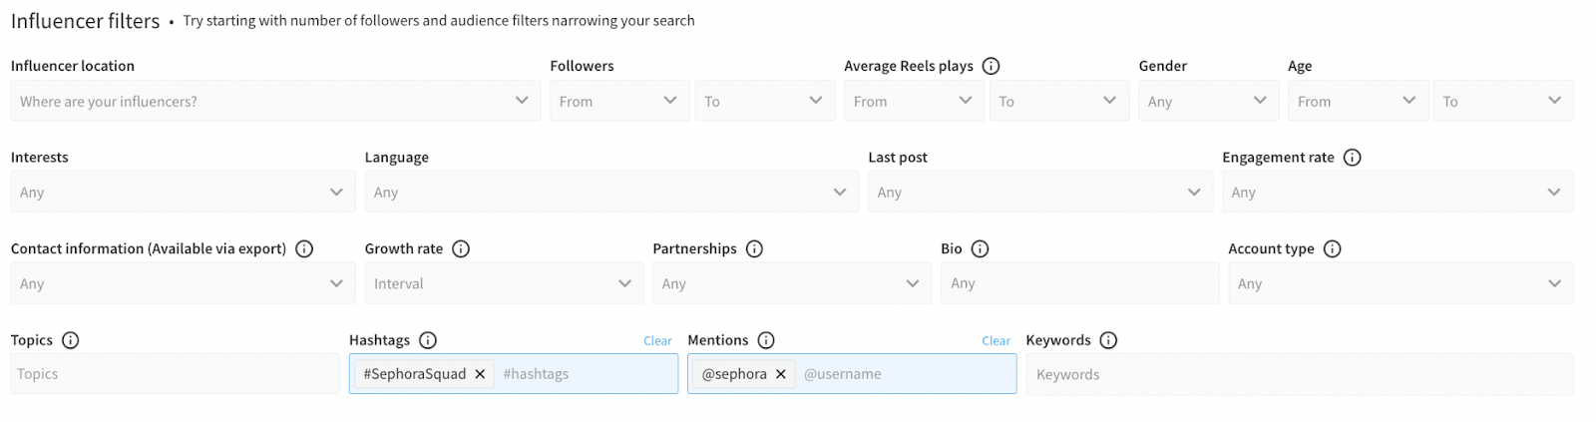This screenshot has width=1596, height=422.
Task: Click the Contact information info icon
Action: (x=304, y=249)
